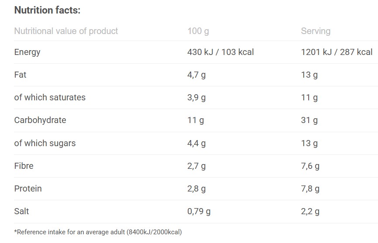The width and height of the screenshot is (378, 243).
Task: Click the 3,9 g saturates value
Action: (196, 97)
